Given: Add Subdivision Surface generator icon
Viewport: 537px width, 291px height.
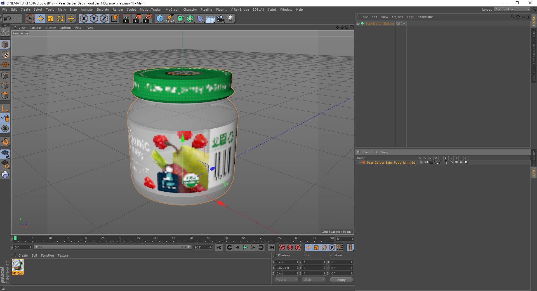Looking at the screenshot, I should tap(180, 19).
